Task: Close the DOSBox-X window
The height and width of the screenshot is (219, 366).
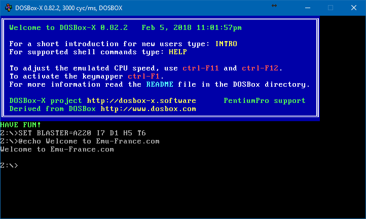Action: (354, 8)
